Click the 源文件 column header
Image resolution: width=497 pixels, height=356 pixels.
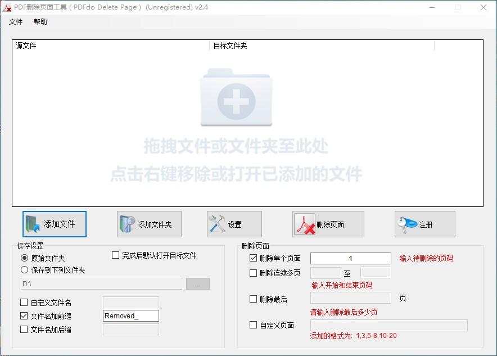click(111, 46)
